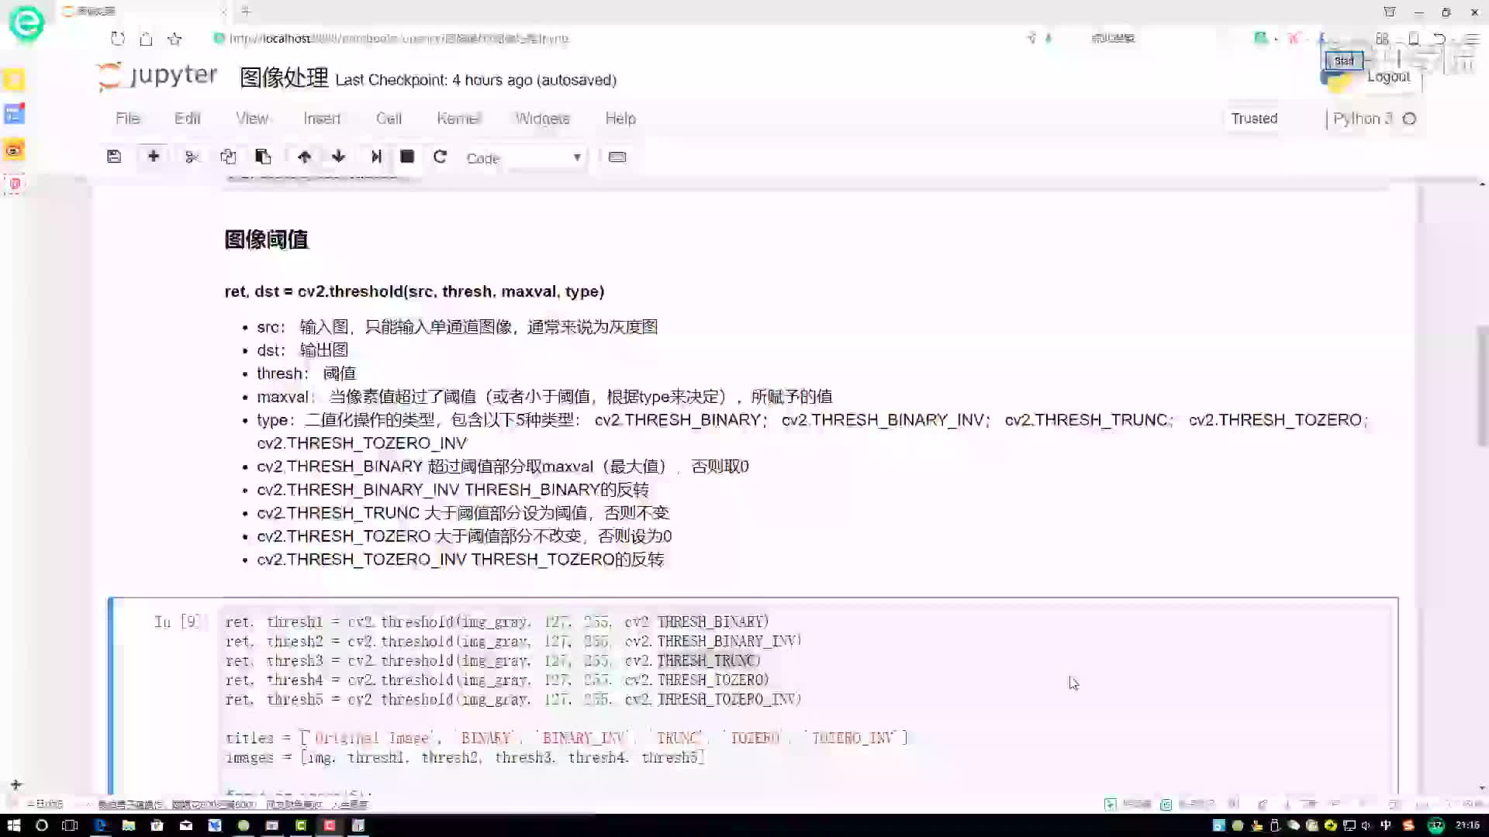Screen dimensions: 1489x837
Task: Move the selected cell up
Action: 304,157
